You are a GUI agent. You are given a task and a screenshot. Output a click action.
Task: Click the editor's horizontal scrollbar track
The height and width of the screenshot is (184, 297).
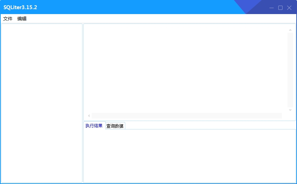[x=187, y=116]
